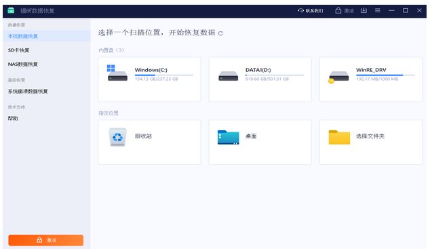Click the orange 激活 button

coord(45,240)
